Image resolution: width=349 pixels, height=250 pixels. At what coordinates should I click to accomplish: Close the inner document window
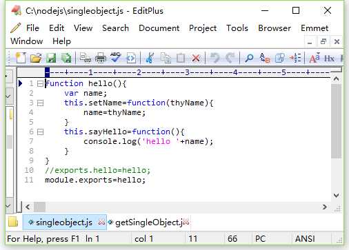pos(337,42)
